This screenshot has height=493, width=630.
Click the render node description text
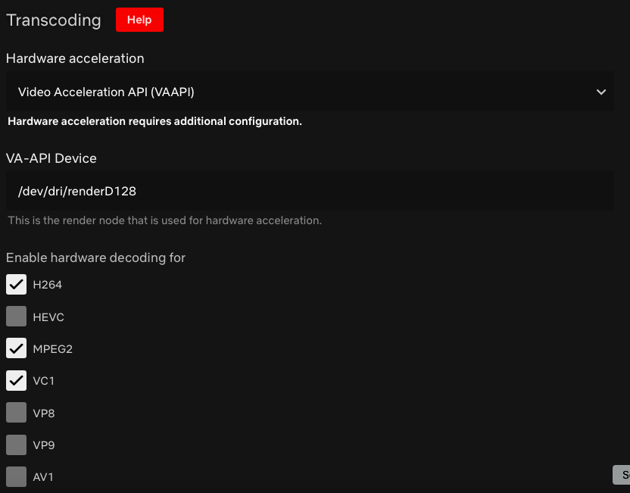[164, 220]
